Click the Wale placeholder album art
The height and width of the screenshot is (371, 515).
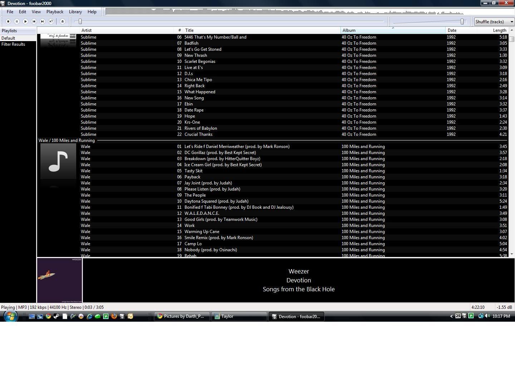(x=58, y=161)
